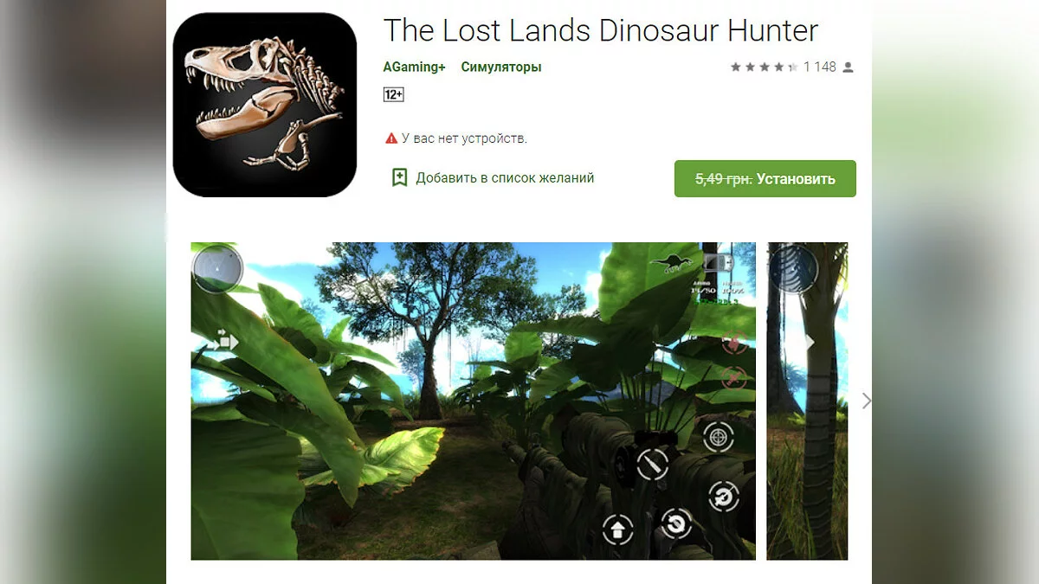Click the red no-devices warning icon
The width and height of the screenshot is (1039, 584).
point(391,138)
